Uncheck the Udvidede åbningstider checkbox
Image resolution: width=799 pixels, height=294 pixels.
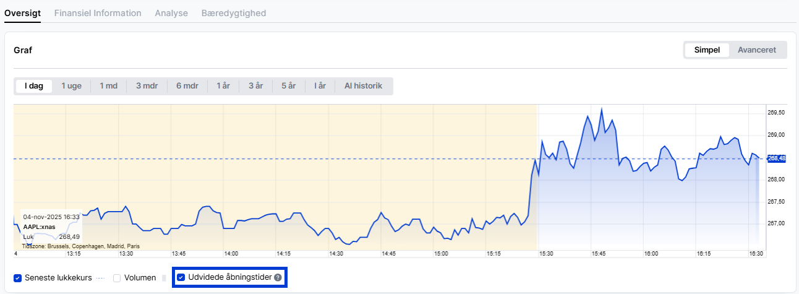[x=181, y=277]
